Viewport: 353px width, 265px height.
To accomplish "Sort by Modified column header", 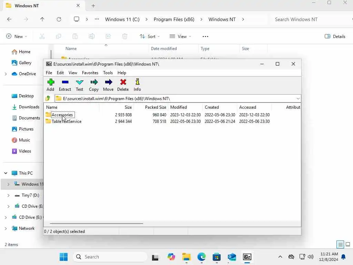I will 185,107.
